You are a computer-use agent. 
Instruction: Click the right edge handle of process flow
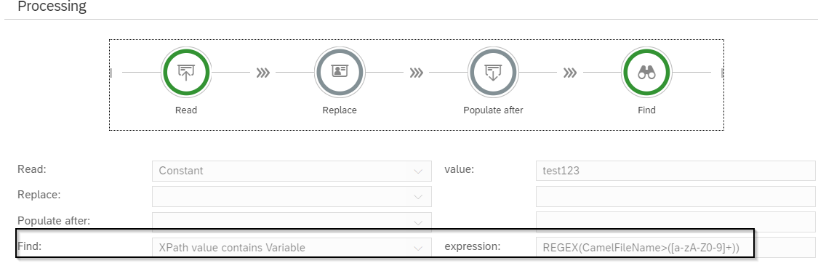722,73
